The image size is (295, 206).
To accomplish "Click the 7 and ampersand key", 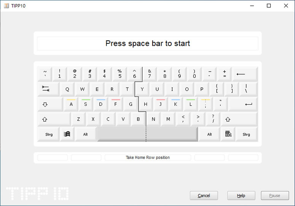I will [x=150, y=74].
